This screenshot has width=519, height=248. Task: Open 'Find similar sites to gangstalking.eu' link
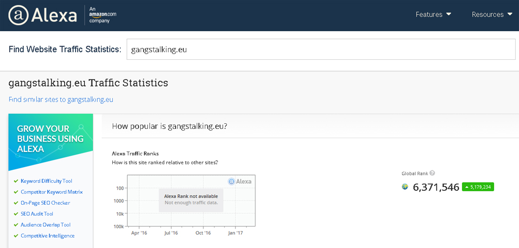pyautogui.click(x=61, y=99)
